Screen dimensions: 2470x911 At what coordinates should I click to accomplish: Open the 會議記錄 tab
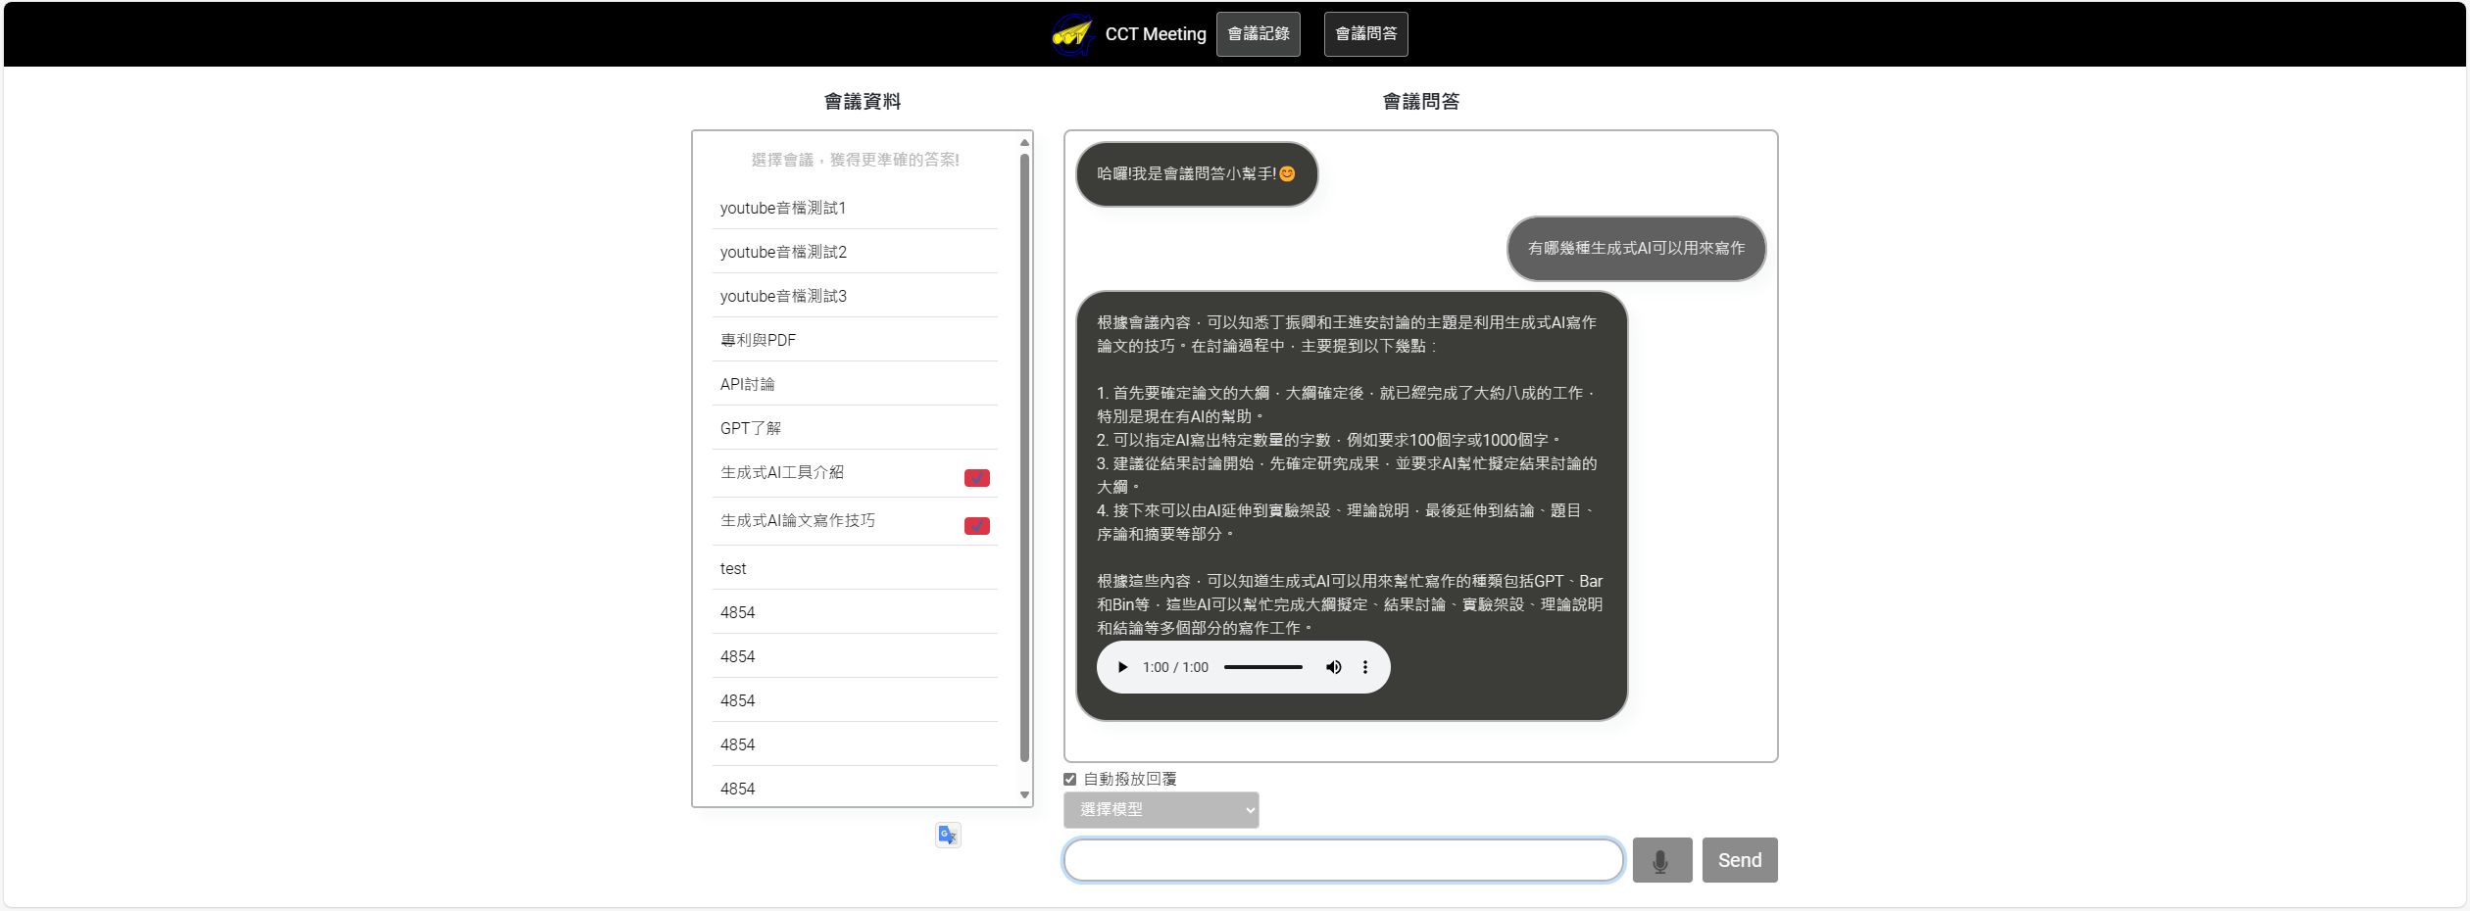pos(1258,34)
